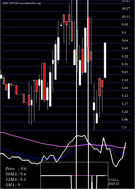Image resolution: width=135 pixels, height=189 pixels.
Task: Click the 7.9 axis label
Action: [x=124, y=127]
